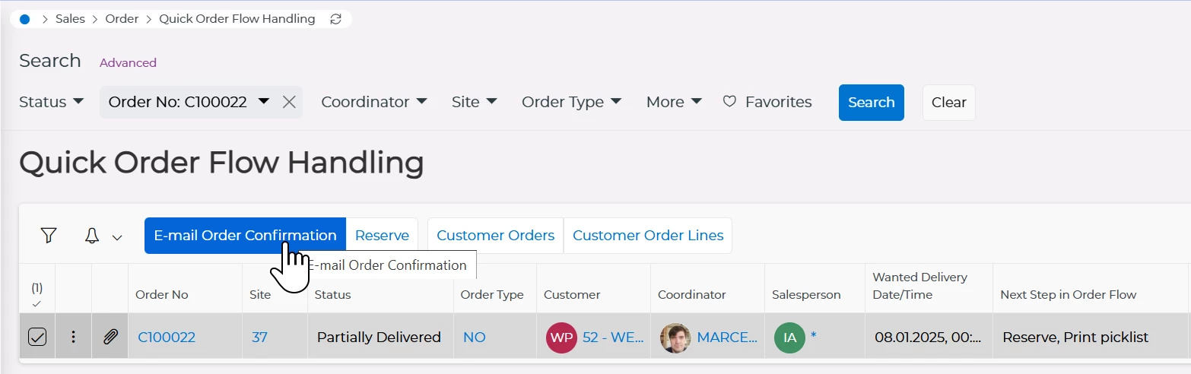The width and height of the screenshot is (1191, 374).
Task: Click the Advanced search link
Action: [x=128, y=62]
